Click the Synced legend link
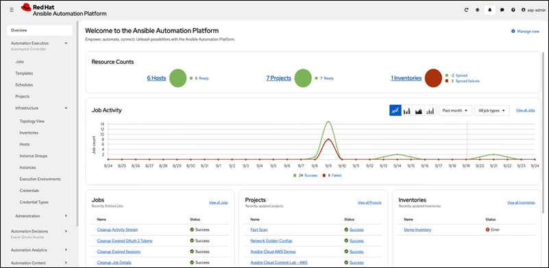The height and width of the screenshot is (268, 549). coord(461,75)
